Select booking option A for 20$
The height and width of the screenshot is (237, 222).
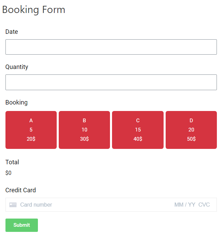pyautogui.click(x=31, y=130)
